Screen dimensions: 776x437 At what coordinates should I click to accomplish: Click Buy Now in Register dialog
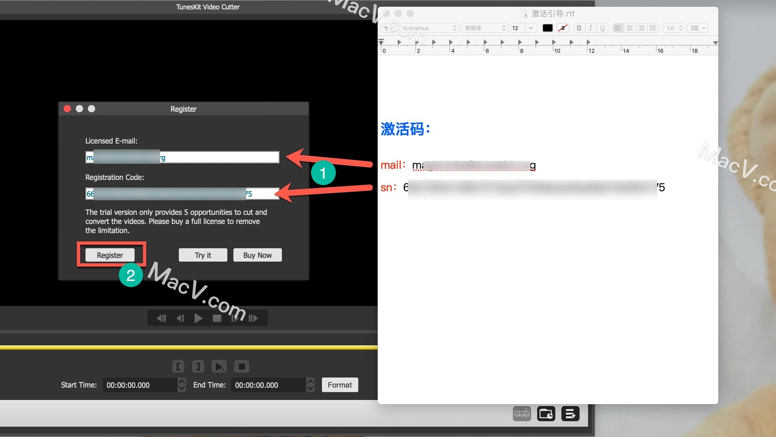[257, 255]
